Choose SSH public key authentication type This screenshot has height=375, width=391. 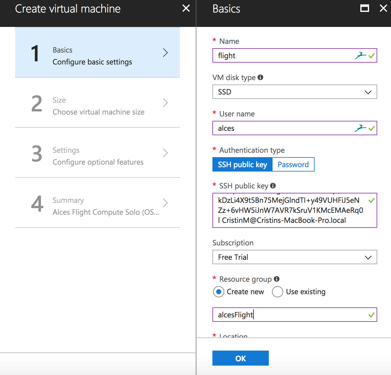(242, 164)
